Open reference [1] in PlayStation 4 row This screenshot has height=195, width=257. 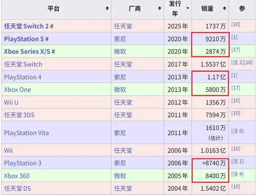[x=234, y=75]
